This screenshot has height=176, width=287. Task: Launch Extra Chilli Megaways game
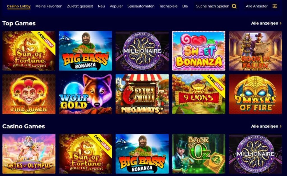coord(142,94)
